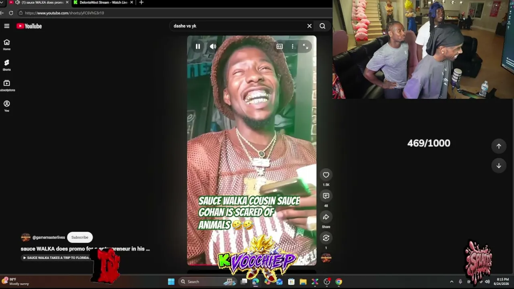View site info via the address bar lock

(x=20, y=13)
